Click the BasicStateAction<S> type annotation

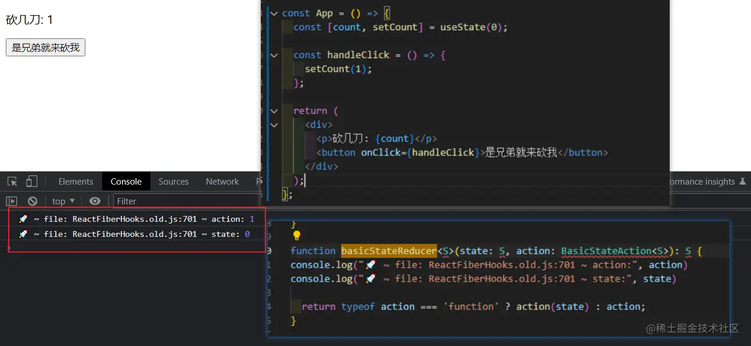point(615,251)
